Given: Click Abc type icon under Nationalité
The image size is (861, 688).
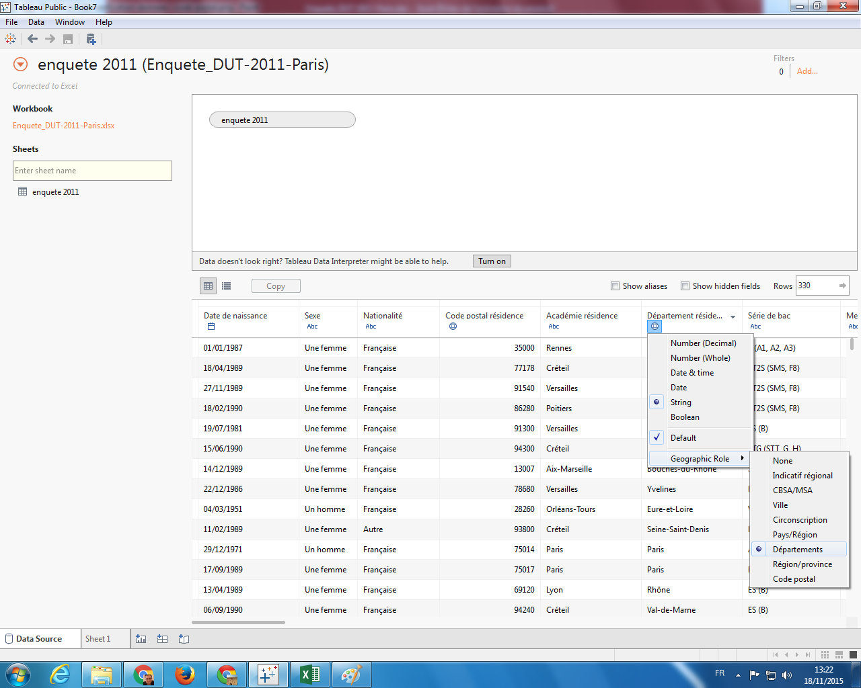Looking at the screenshot, I should point(371,327).
